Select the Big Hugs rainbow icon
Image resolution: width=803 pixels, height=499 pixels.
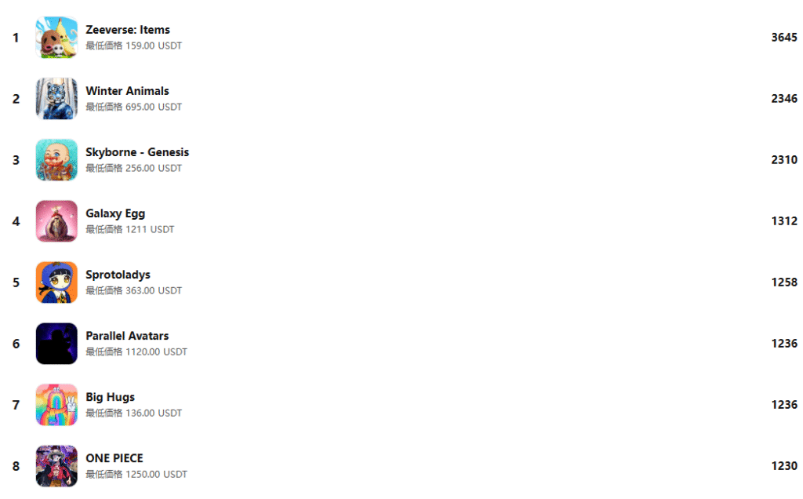click(56, 405)
